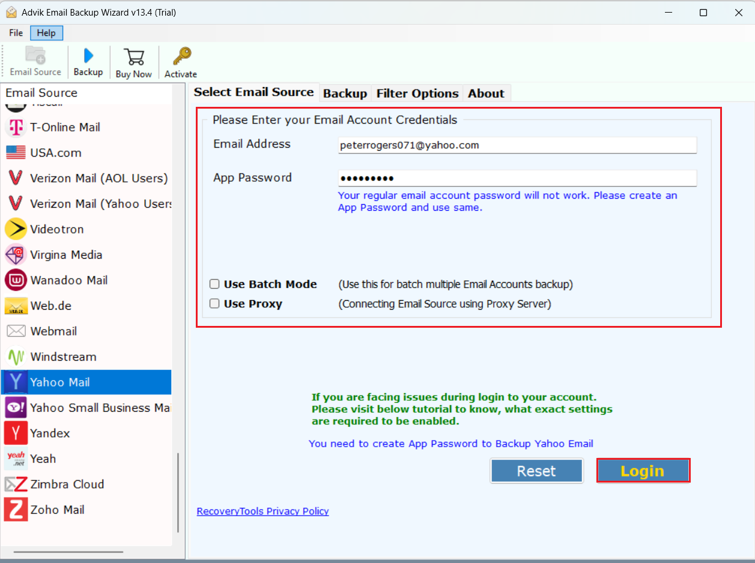Open the Help menu
755x563 pixels.
point(46,33)
